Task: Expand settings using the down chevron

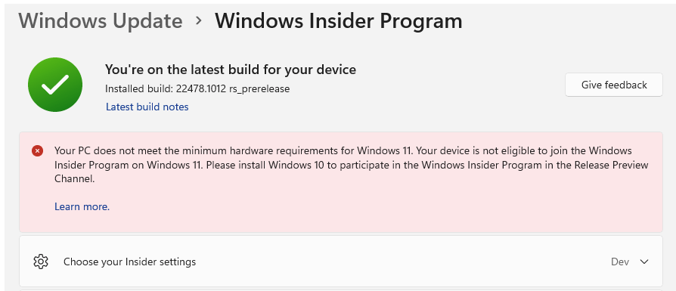Action: [644, 262]
